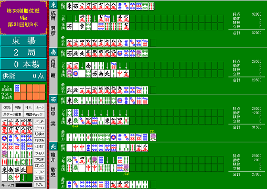Choose the orange face-down tile in palette
The image size is (267, 189).
click(x=29, y=170)
